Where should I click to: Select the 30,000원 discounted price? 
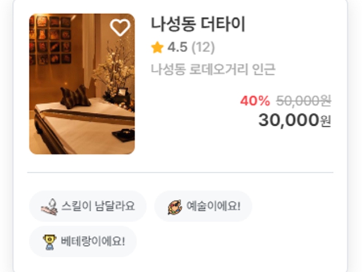[294, 120]
